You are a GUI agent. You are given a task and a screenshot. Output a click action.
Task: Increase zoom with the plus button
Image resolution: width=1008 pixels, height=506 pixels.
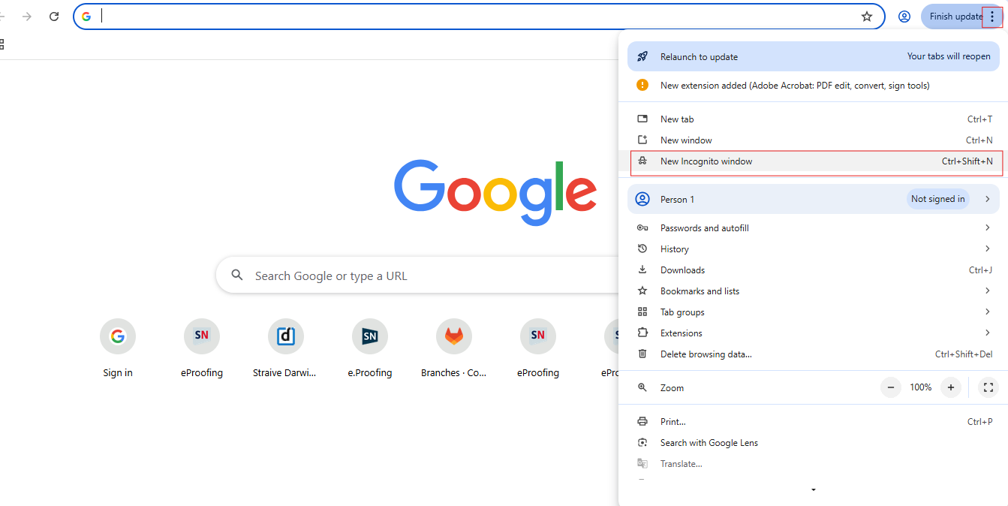click(950, 387)
